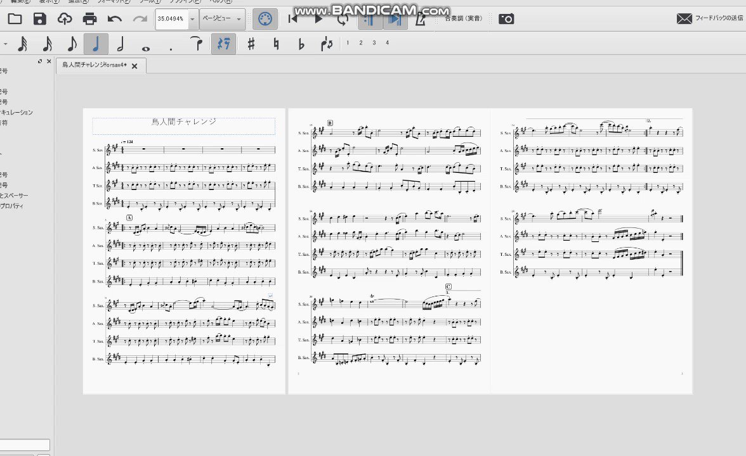
Task: Start playback with the play button
Action: click(x=318, y=19)
